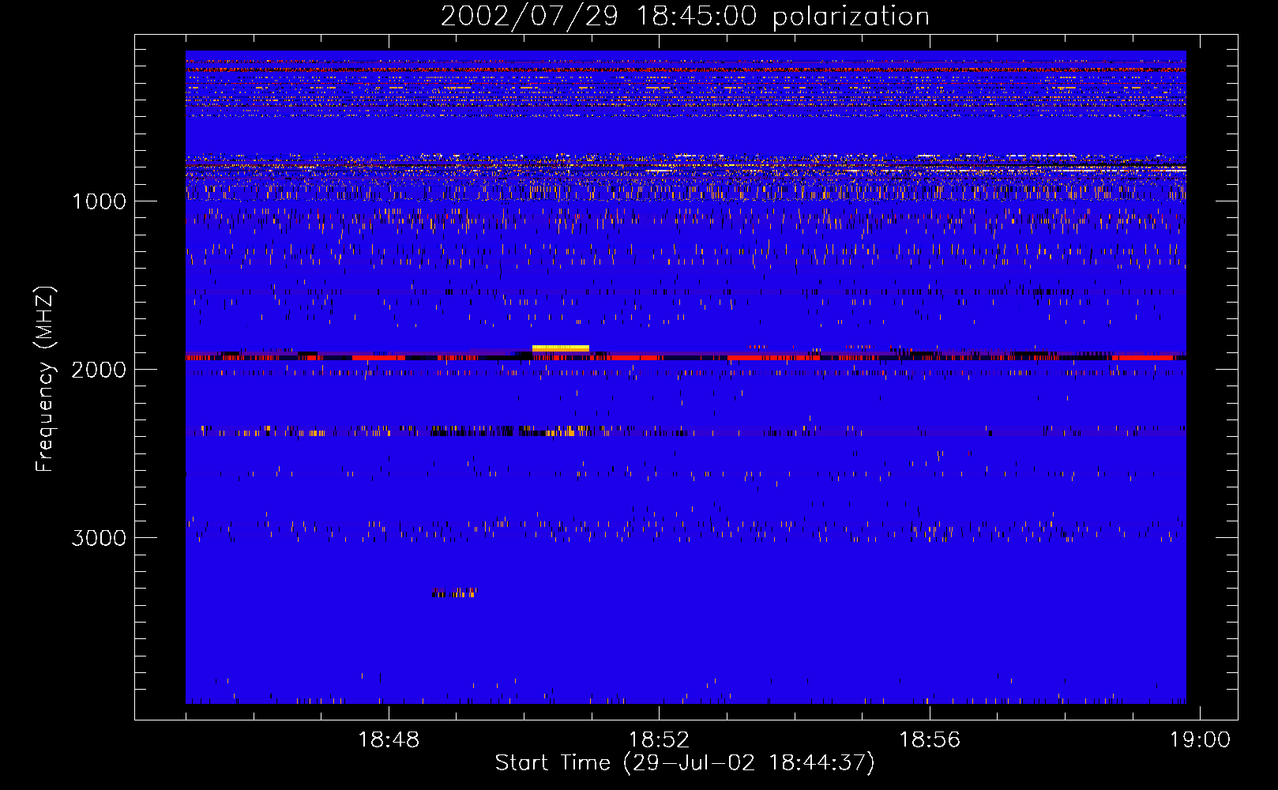The height and width of the screenshot is (790, 1278).
Task: Click the 18:52 time axis label
Action: [659, 740]
